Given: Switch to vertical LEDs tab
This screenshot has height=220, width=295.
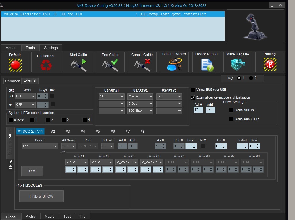Looking at the screenshot, I should click(x=11, y=165).
